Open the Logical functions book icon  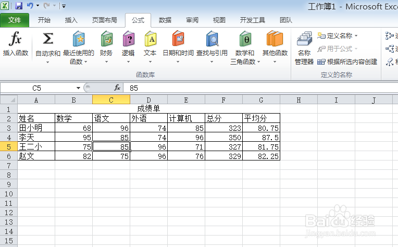coord(129,39)
